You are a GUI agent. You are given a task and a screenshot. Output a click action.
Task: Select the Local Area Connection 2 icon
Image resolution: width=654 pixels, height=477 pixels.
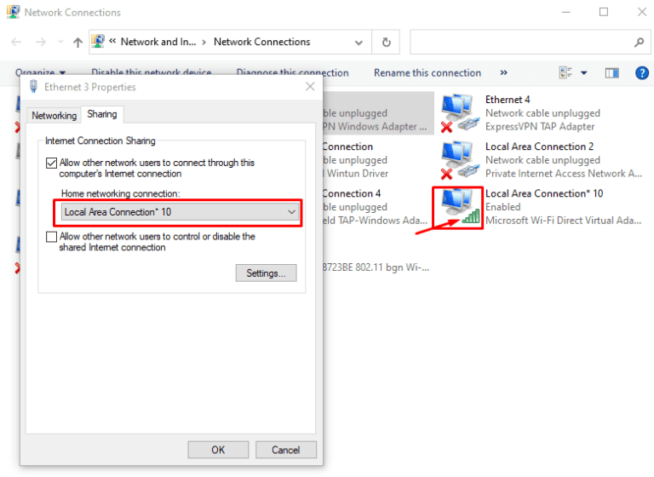tap(458, 160)
